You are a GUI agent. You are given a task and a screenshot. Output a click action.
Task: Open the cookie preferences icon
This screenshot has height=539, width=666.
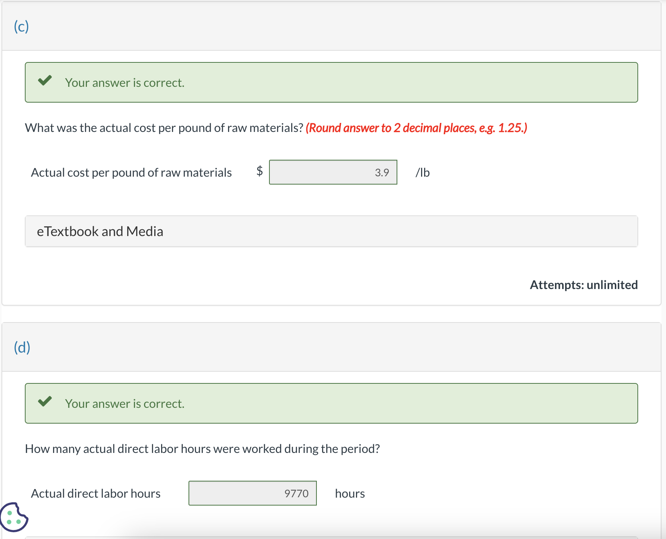14,517
